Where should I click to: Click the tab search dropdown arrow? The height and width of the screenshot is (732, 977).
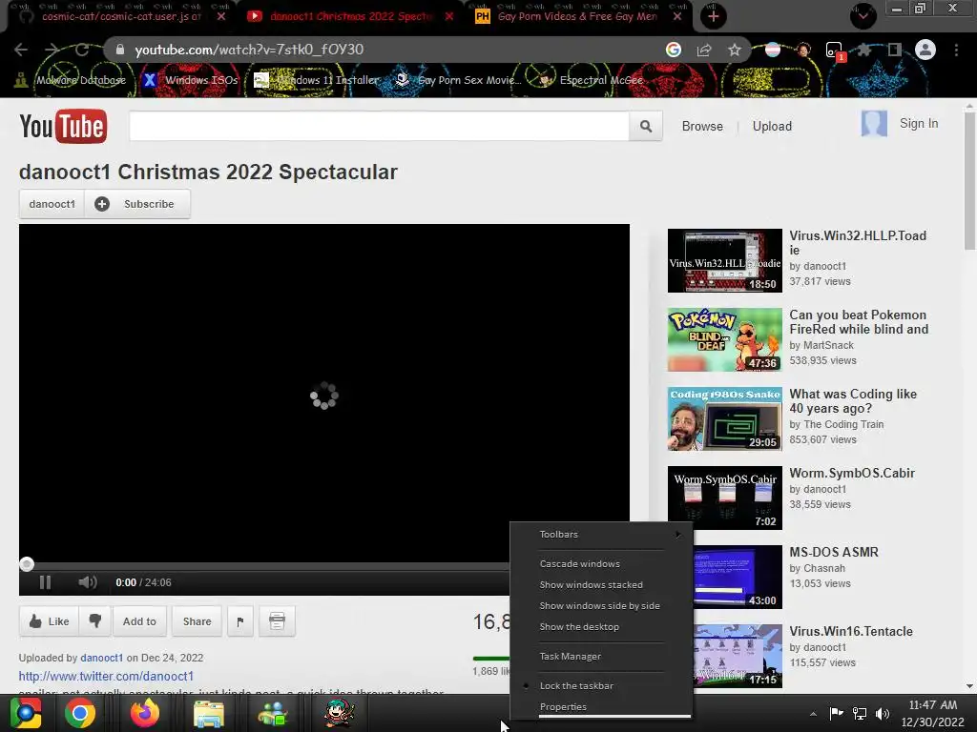(863, 16)
